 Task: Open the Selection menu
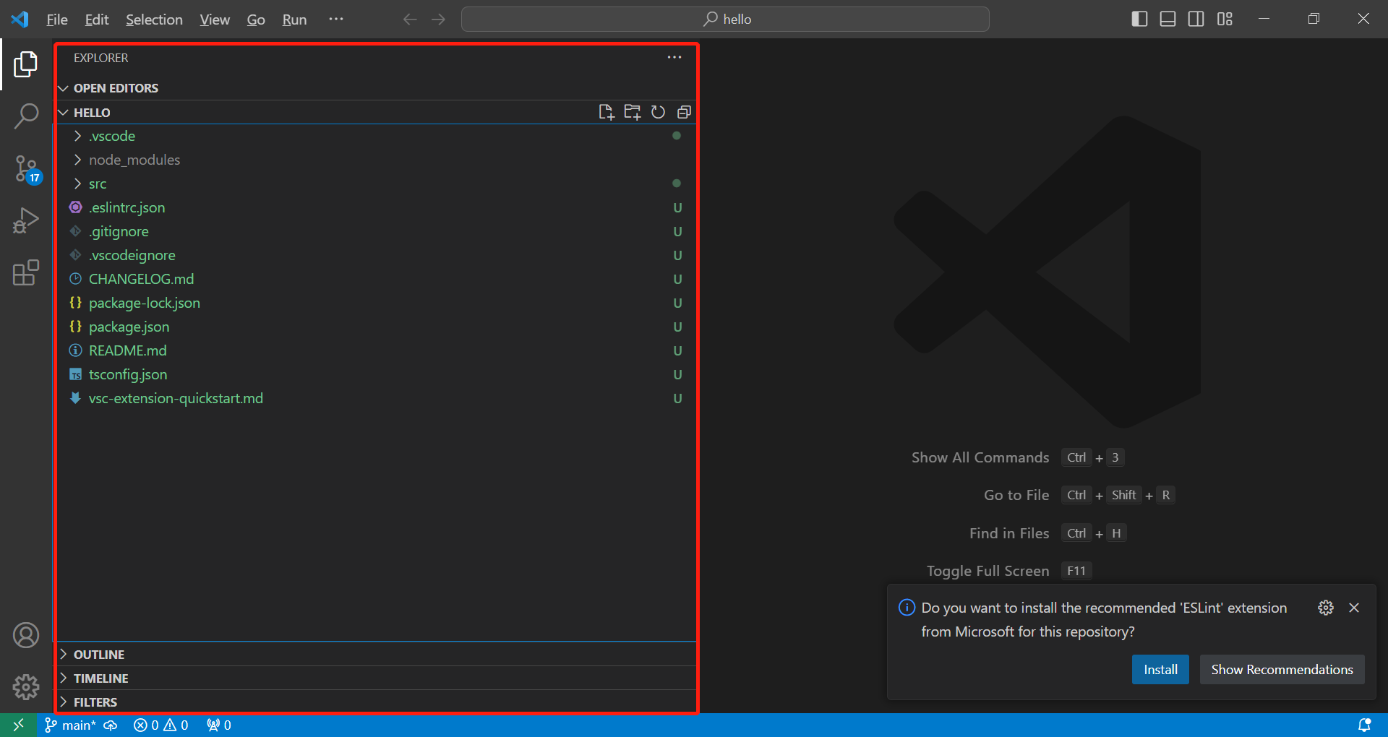(x=154, y=20)
